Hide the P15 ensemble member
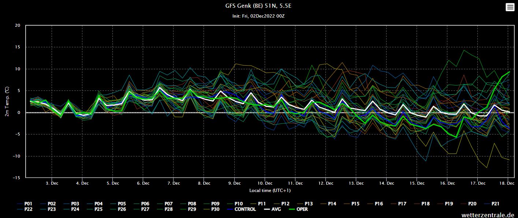This screenshot has width=518, height=218. click(x=352, y=204)
